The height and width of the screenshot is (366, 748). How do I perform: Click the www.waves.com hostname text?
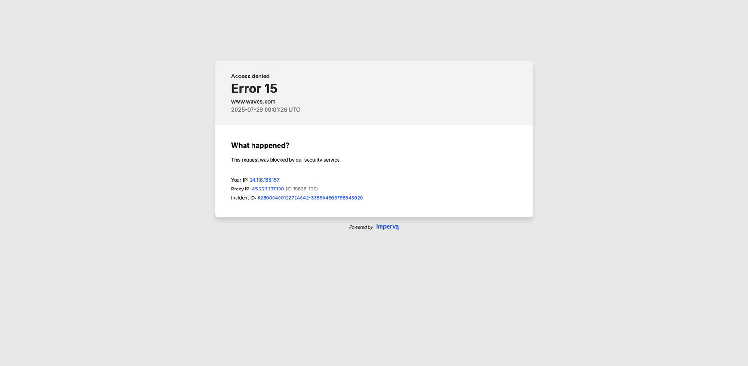pos(253,102)
